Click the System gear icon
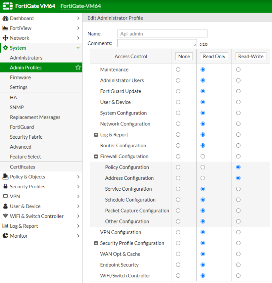 (5, 48)
